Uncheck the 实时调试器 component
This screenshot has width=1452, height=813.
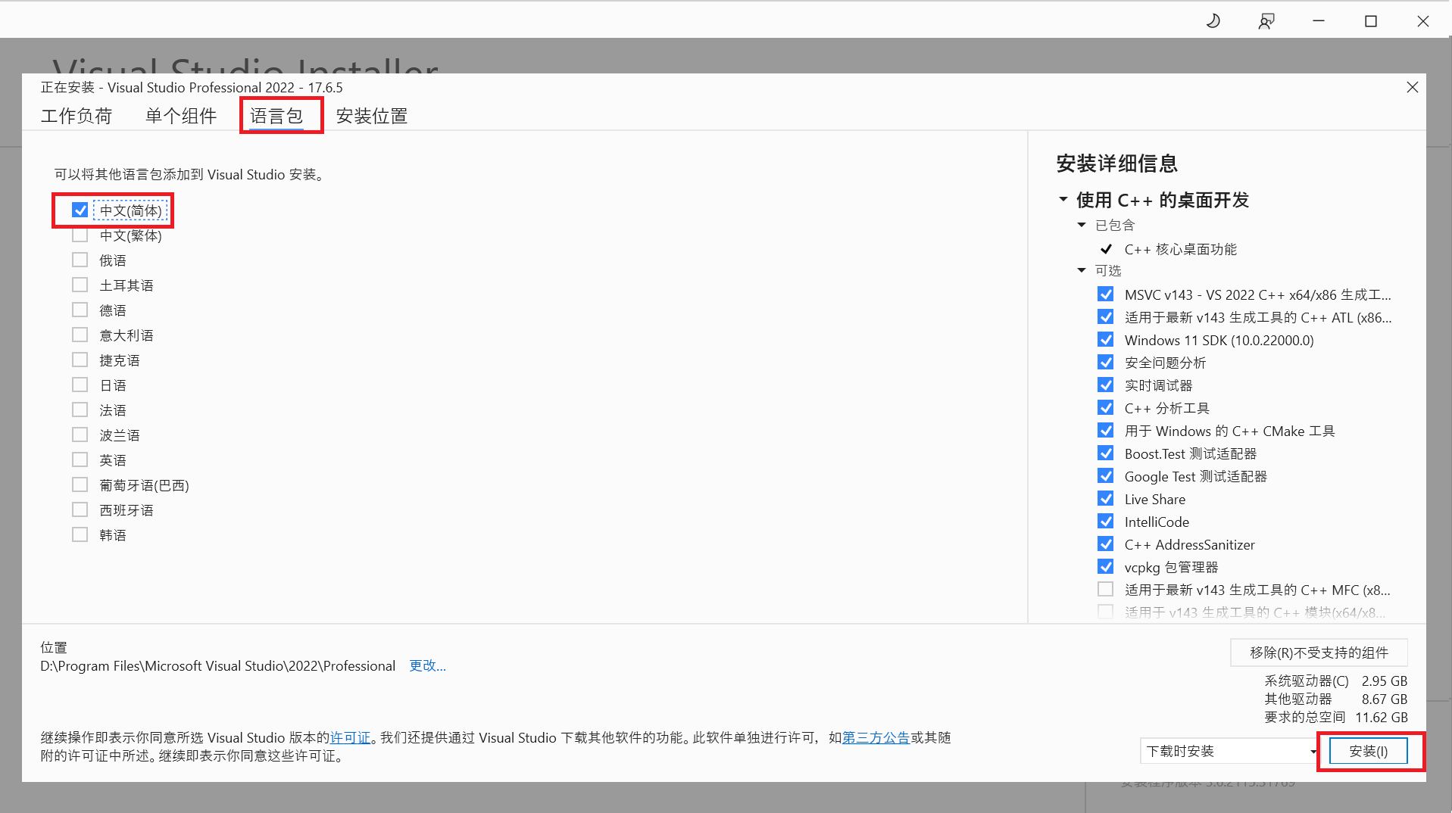click(1106, 385)
